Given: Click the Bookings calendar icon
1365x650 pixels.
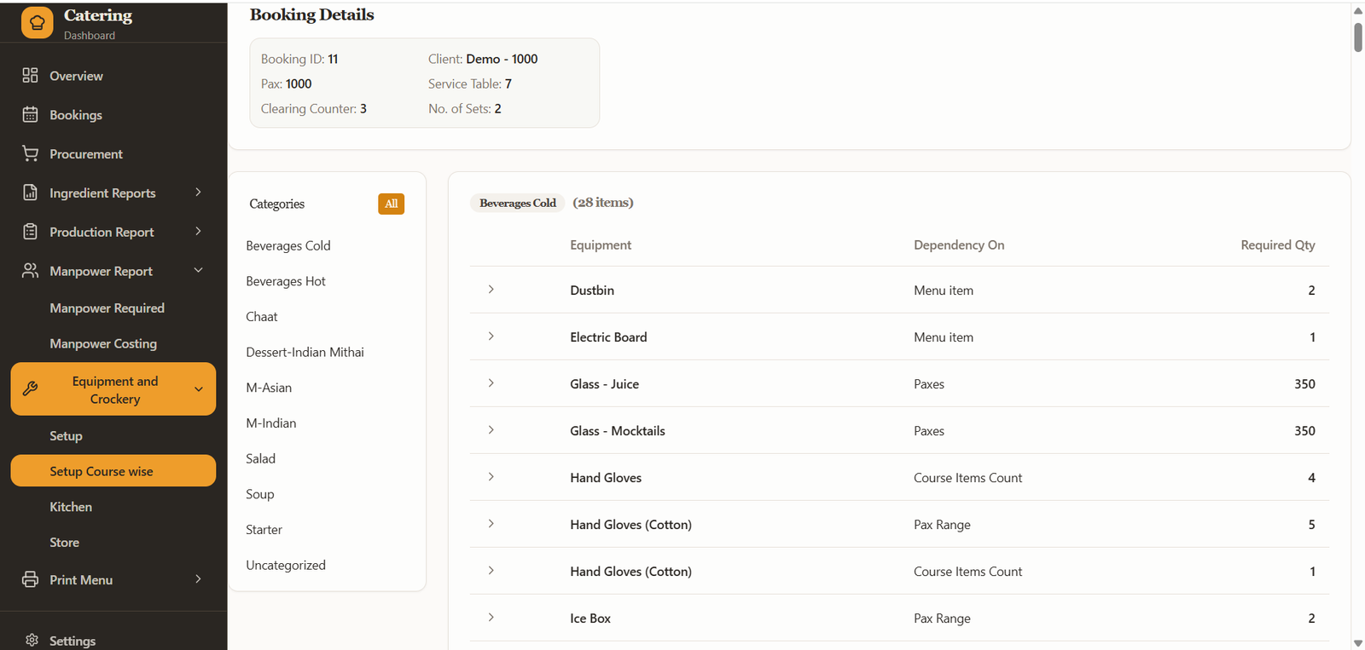Looking at the screenshot, I should coord(31,115).
